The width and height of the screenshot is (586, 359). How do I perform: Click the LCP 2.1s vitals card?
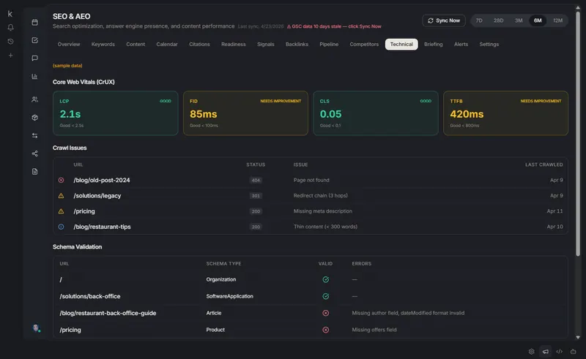[x=116, y=113]
